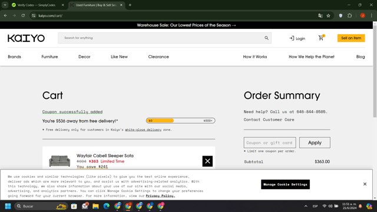The image size is (377, 212).
Task: Open the Chrome profile avatar
Action: pos(363,16)
